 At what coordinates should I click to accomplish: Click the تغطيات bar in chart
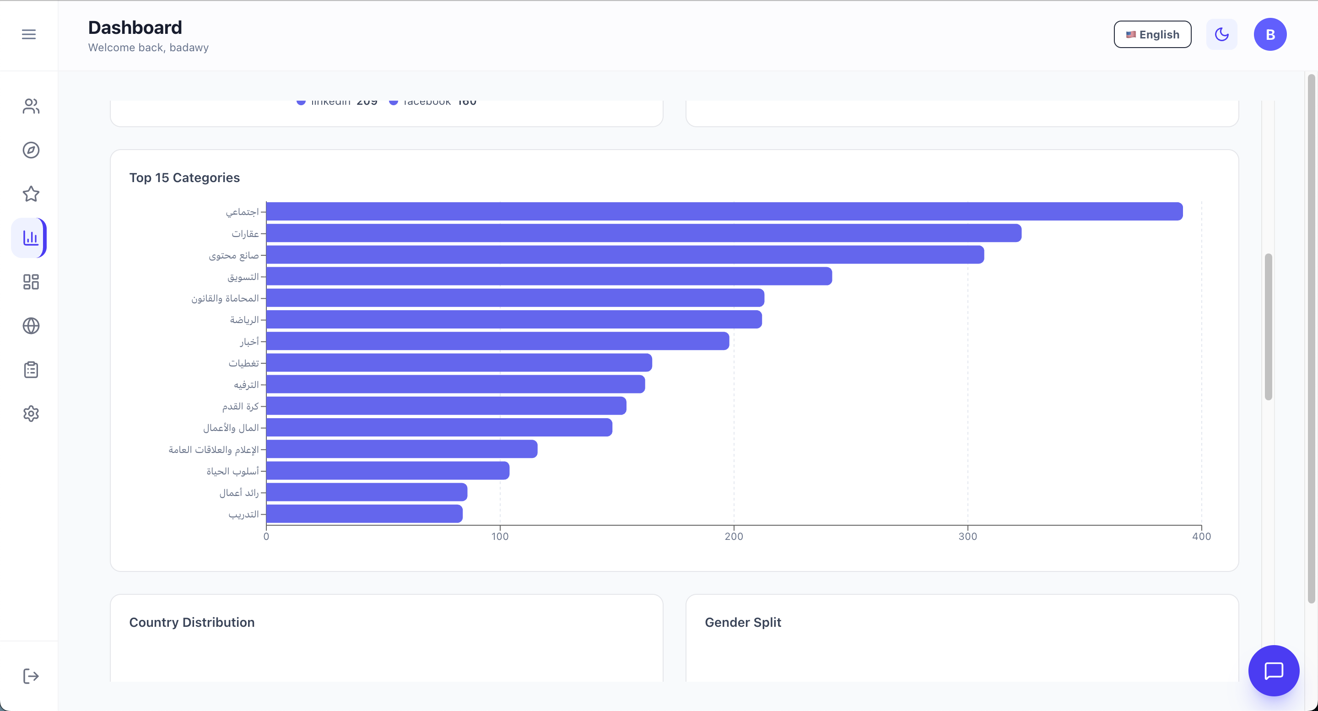pos(459,363)
